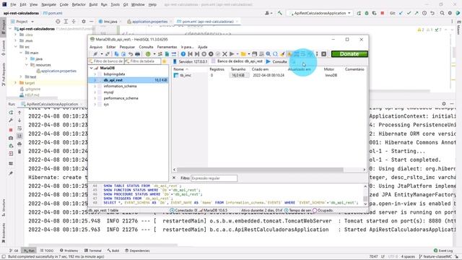462x260 pixels.
Task: Click the HeidiSQL save disk icon
Action: point(254,54)
